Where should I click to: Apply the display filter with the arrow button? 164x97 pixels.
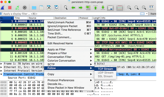coord(142,14)
